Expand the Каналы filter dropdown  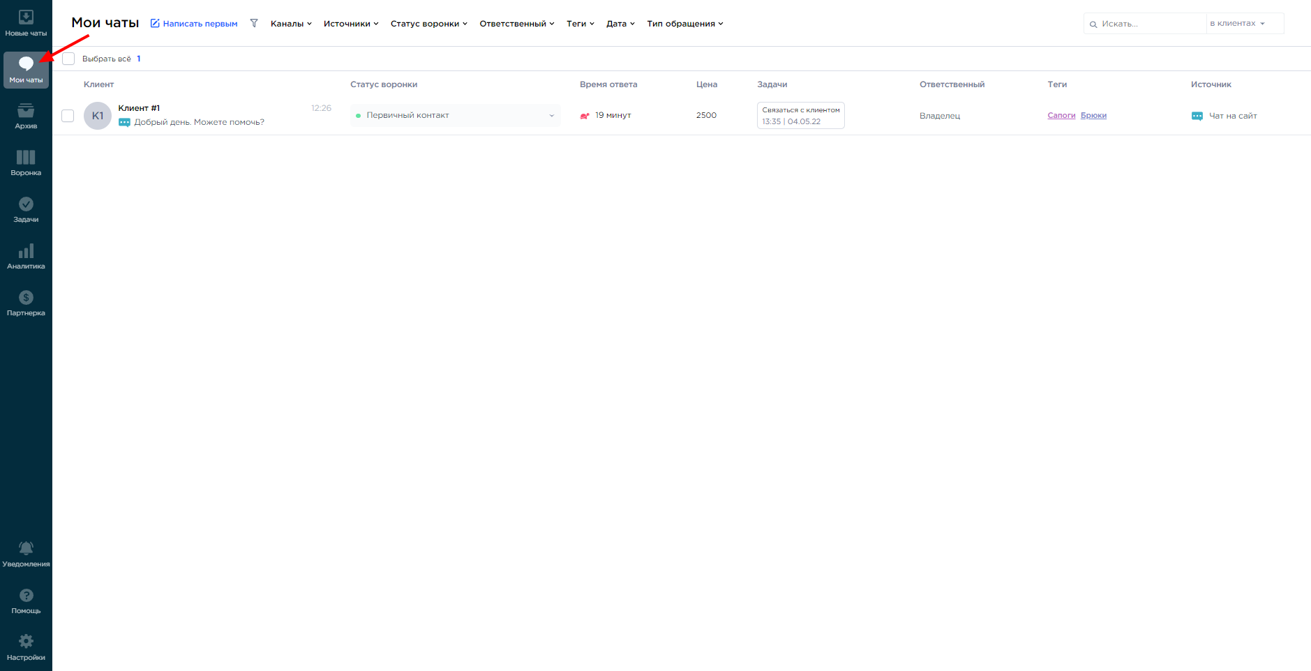pyautogui.click(x=291, y=24)
